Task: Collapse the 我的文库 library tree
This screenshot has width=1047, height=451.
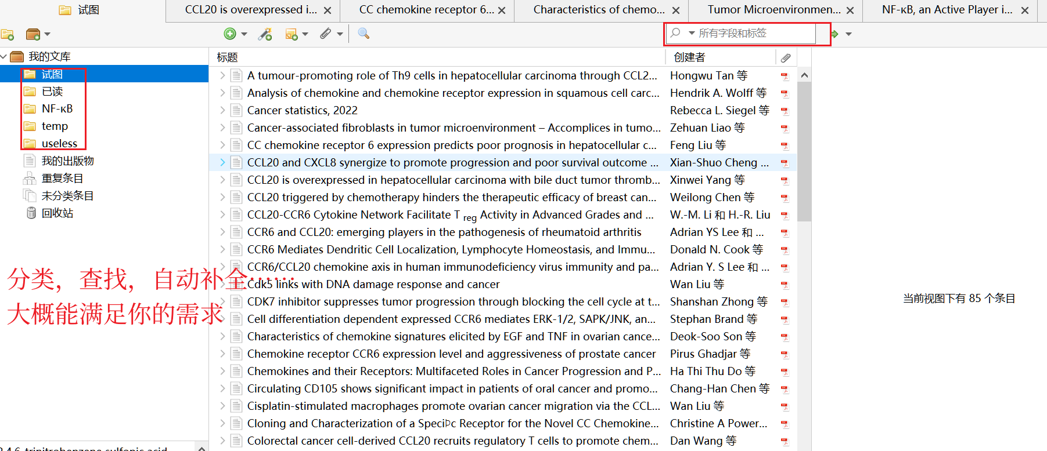Action: 4,57
